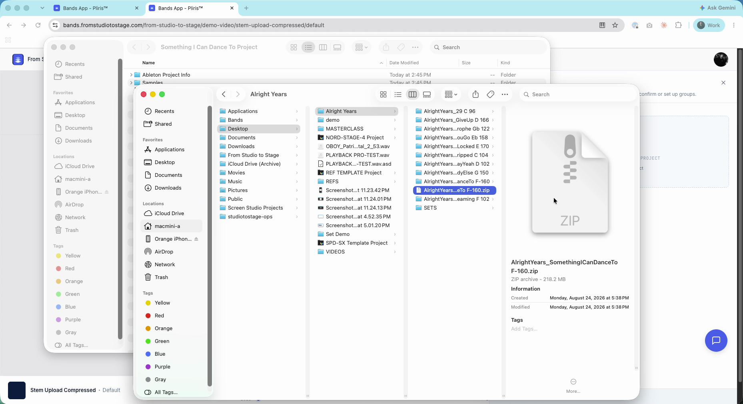The height and width of the screenshot is (404, 743).
Task: Select Screenshot at 11.24.13 PM file
Action: [x=357, y=208]
